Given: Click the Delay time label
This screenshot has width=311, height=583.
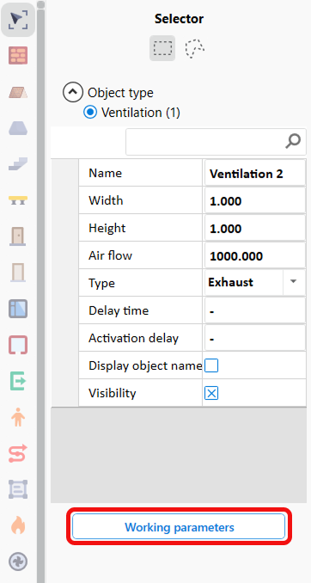Looking at the screenshot, I should [x=119, y=310].
